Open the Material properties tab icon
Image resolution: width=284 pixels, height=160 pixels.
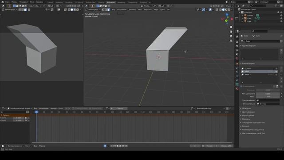coord(237,89)
